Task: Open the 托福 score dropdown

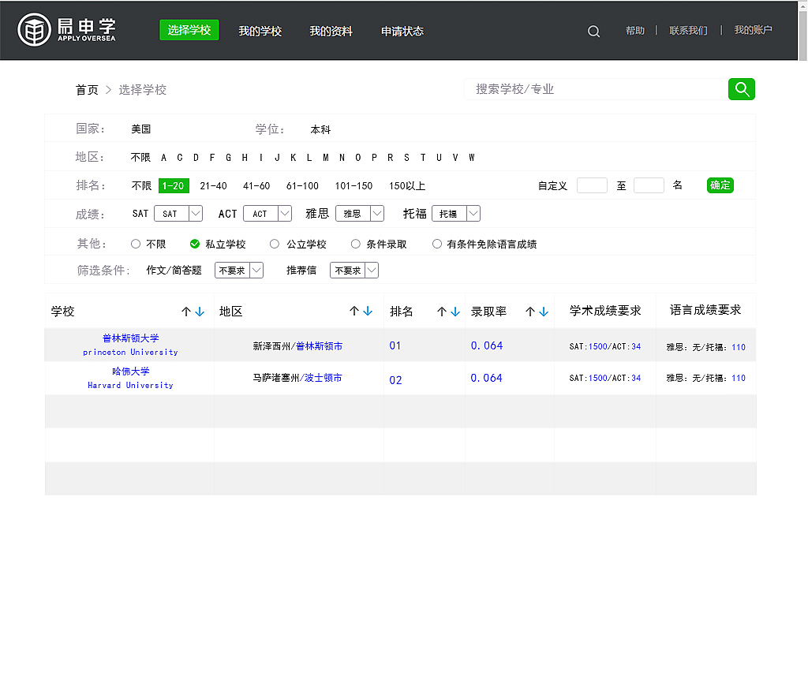Action: (x=456, y=213)
